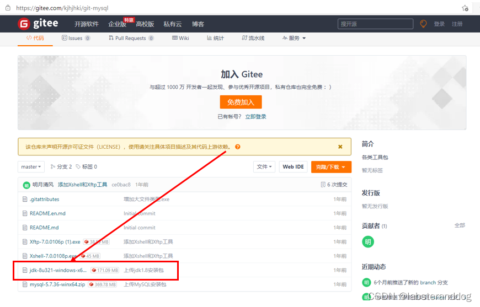Click the browser address bar URL
This screenshot has height=307, width=480.
pyautogui.click(x=62, y=8)
